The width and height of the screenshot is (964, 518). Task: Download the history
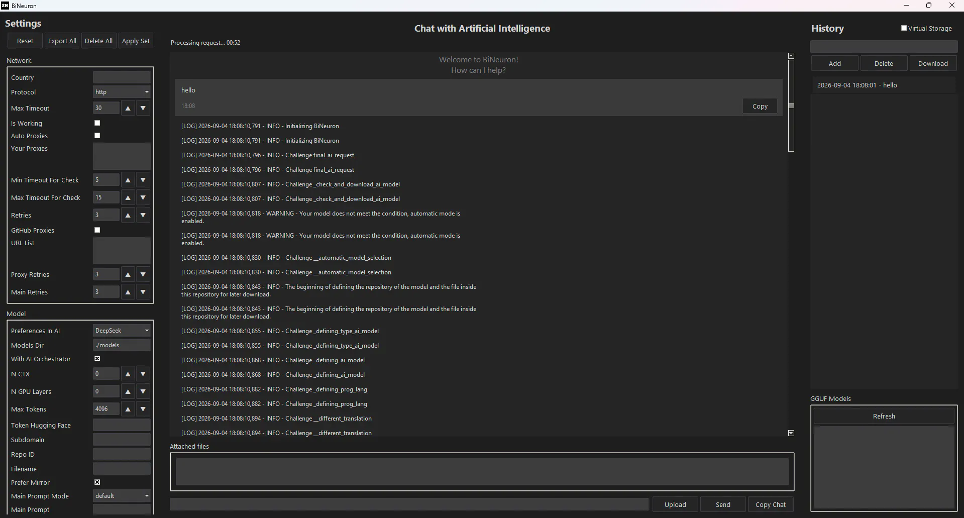coord(933,63)
